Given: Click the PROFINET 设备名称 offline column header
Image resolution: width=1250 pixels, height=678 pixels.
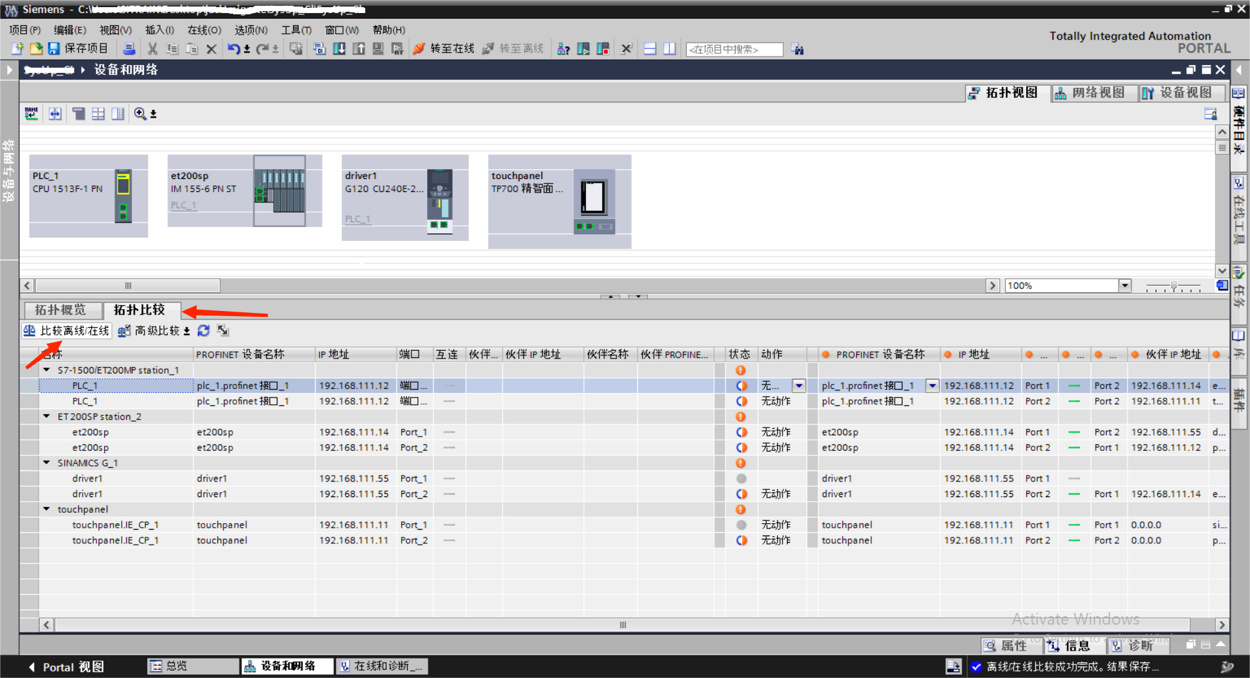Looking at the screenshot, I should pyautogui.click(x=254, y=354).
